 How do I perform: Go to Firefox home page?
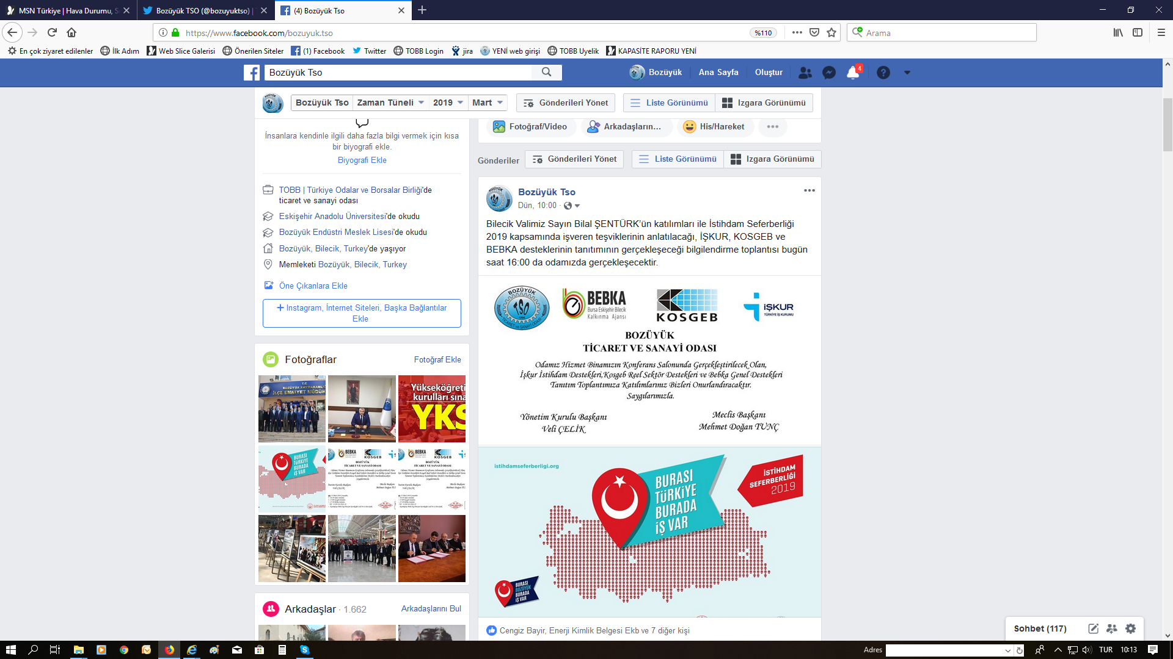(x=71, y=32)
